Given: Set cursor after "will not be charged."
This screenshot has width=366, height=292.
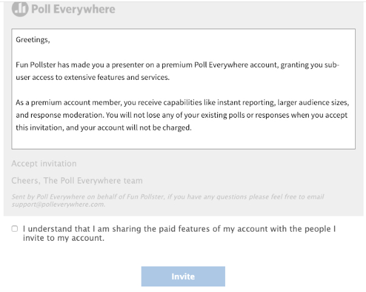Looking at the screenshot, I should click(x=192, y=128).
